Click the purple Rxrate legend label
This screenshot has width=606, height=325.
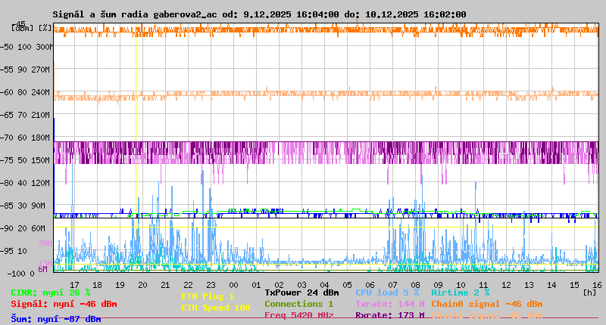pyautogui.click(x=389, y=315)
